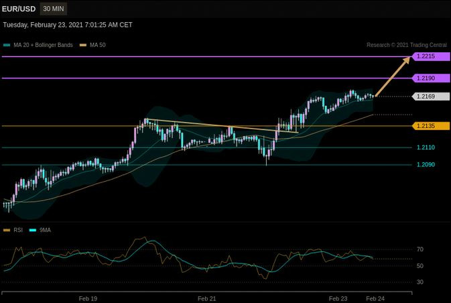Screen dimensions: 451x303
Task: Click the MA 20 + Bollinger Bands legend label
Action: [43, 45]
